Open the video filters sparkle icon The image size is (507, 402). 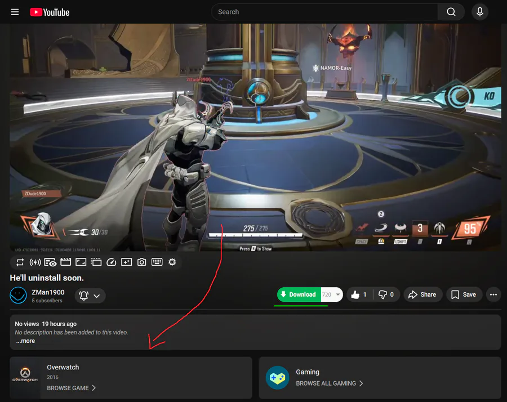(126, 262)
